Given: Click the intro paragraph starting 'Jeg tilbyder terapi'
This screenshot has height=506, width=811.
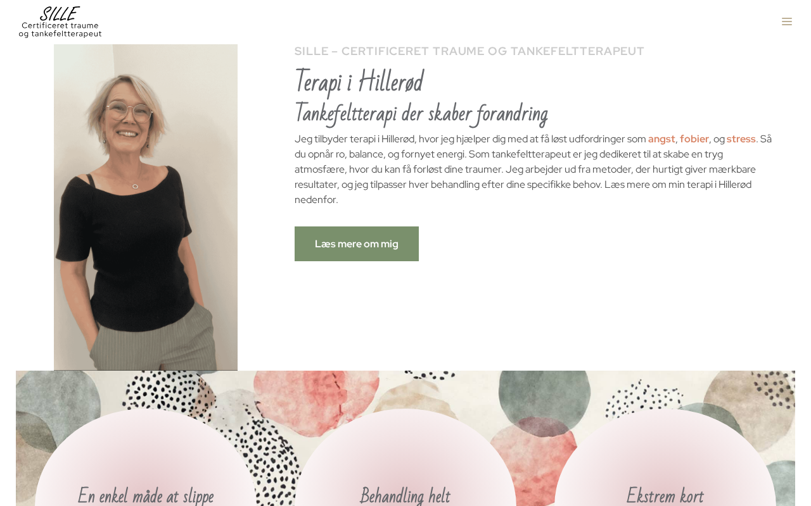Looking at the screenshot, I should [533, 169].
